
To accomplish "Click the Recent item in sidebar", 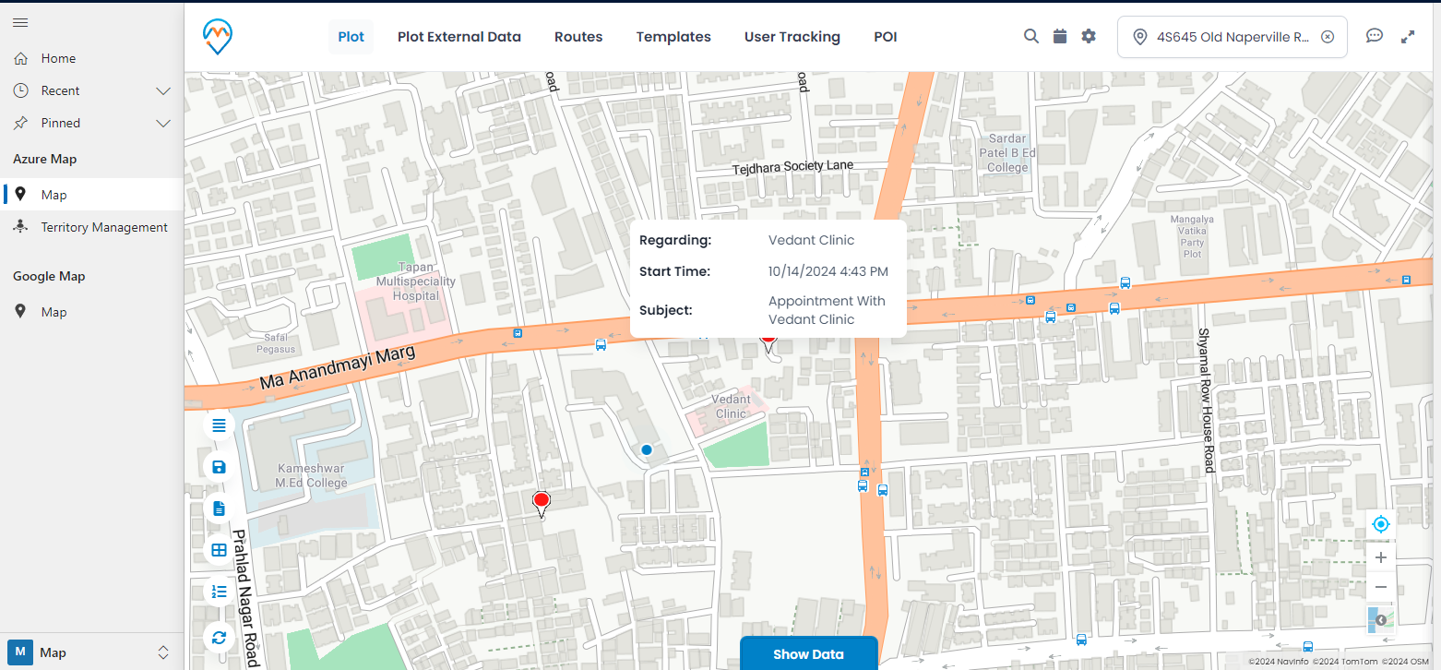I will (60, 90).
